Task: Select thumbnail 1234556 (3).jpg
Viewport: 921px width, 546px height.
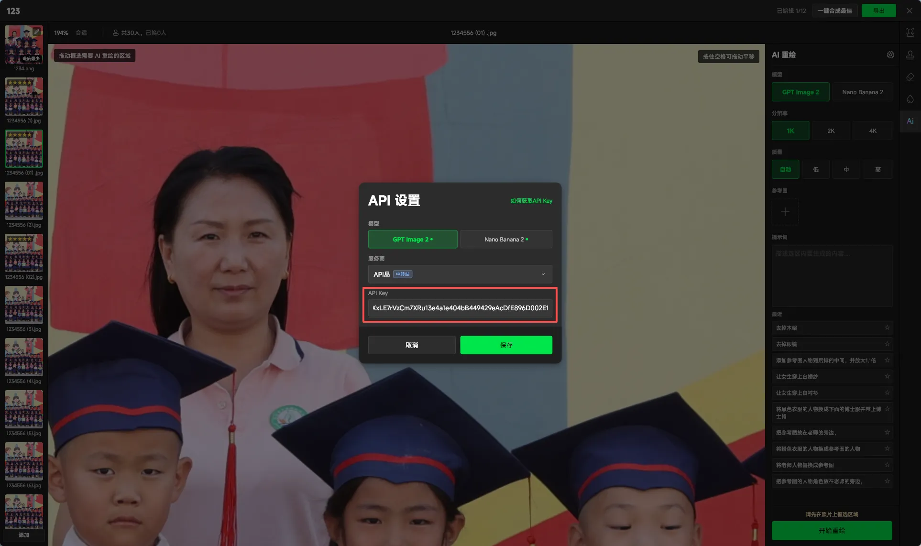Action: [24, 305]
